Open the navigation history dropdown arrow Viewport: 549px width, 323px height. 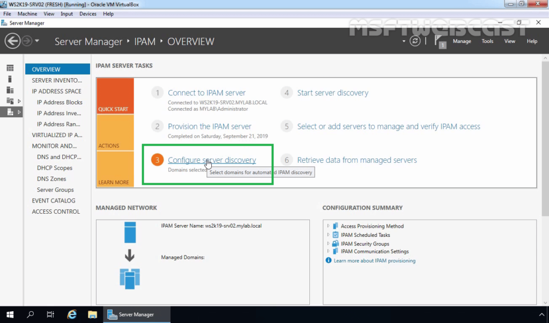pyautogui.click(x=37, y=41)
